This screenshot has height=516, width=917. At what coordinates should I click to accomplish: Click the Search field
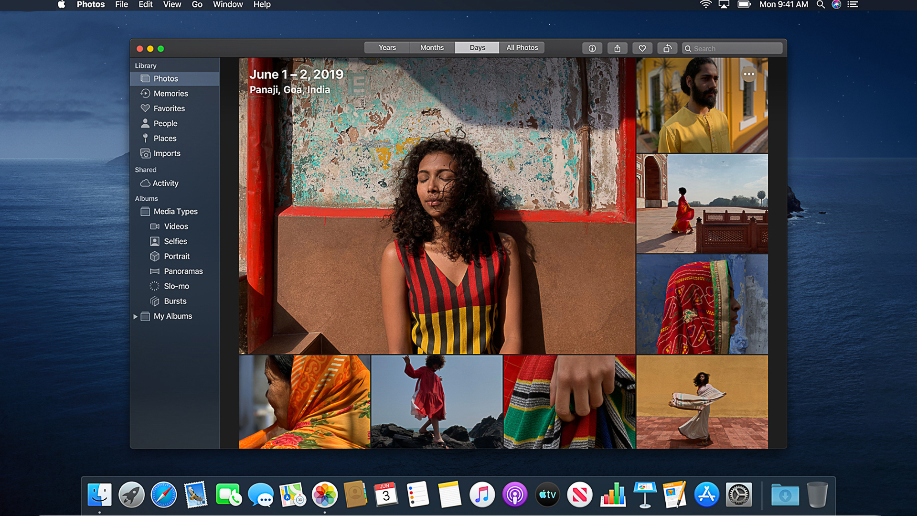[x=732, y=48]
